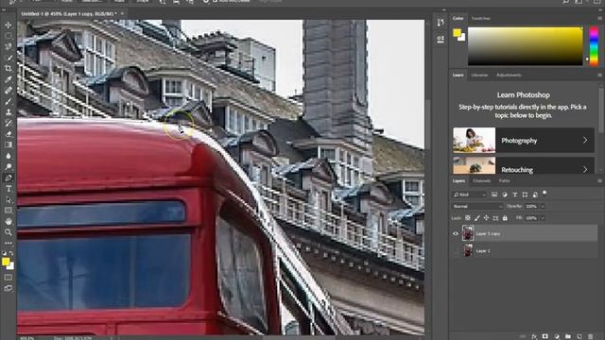Open the Layers panel options menu
The image size is (605, 340).
pyautogui.click(x=599, y=180)
